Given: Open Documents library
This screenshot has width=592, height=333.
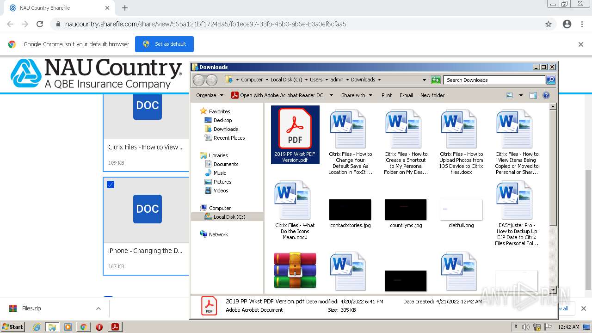Looking at the screenshot, I should pyautogui.click(x=226, y=164).
